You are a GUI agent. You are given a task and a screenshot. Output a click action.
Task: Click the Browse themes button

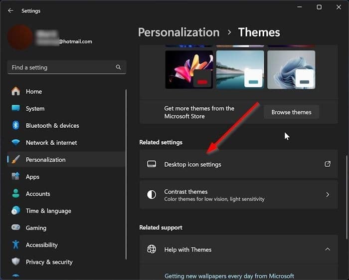point(291,112)
